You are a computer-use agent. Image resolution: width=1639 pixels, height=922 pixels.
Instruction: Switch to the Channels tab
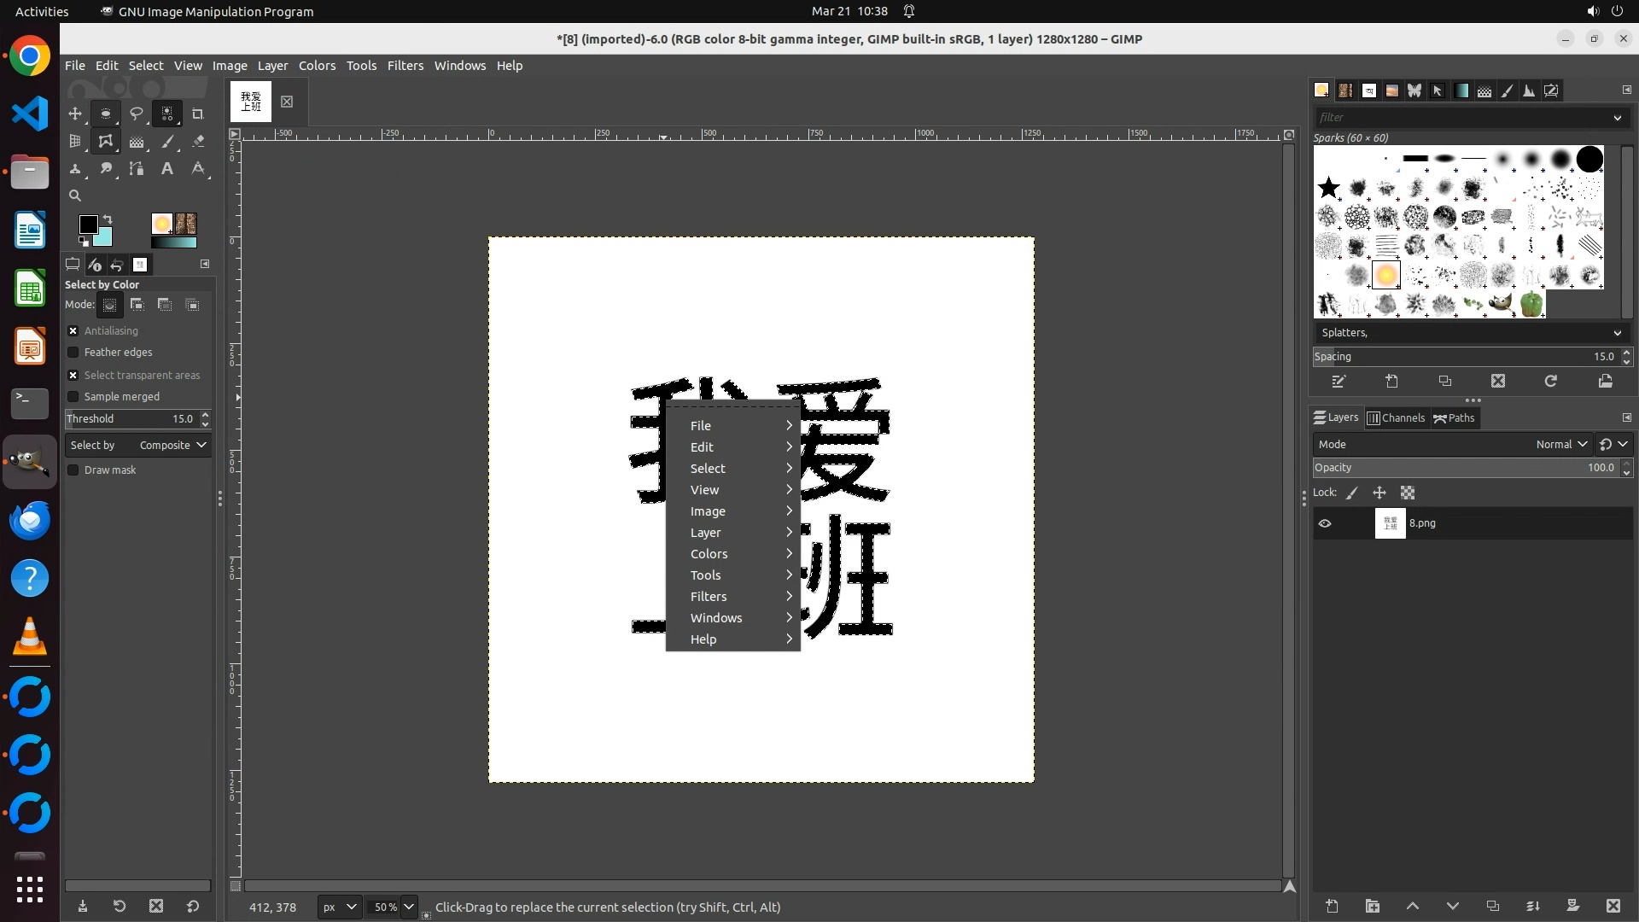pyautogui.click(x=1396, y=418)
